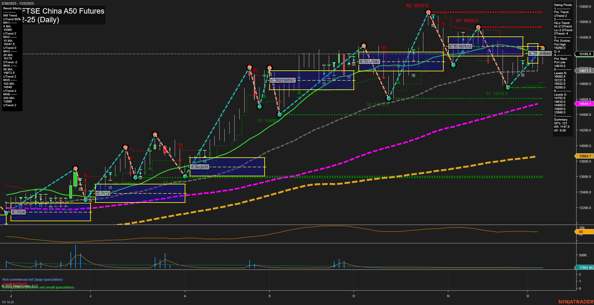The image size is (594, 305).
Task: Click the FTSE China A50 Futures chart title
Action: click(63, 11)
